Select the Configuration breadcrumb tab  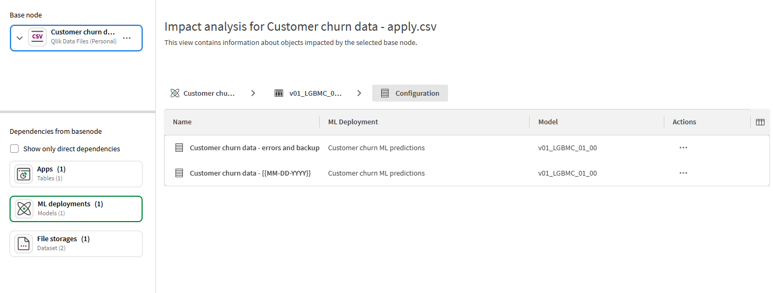[410, 93]
